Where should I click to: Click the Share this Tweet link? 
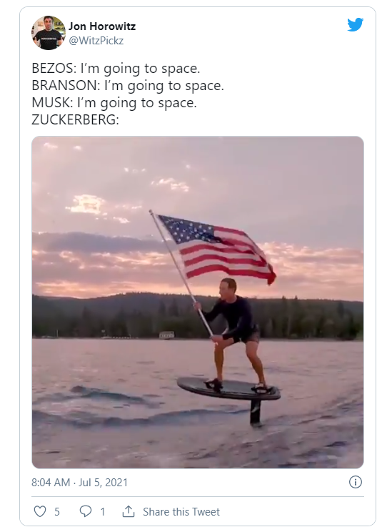(181, 512)
